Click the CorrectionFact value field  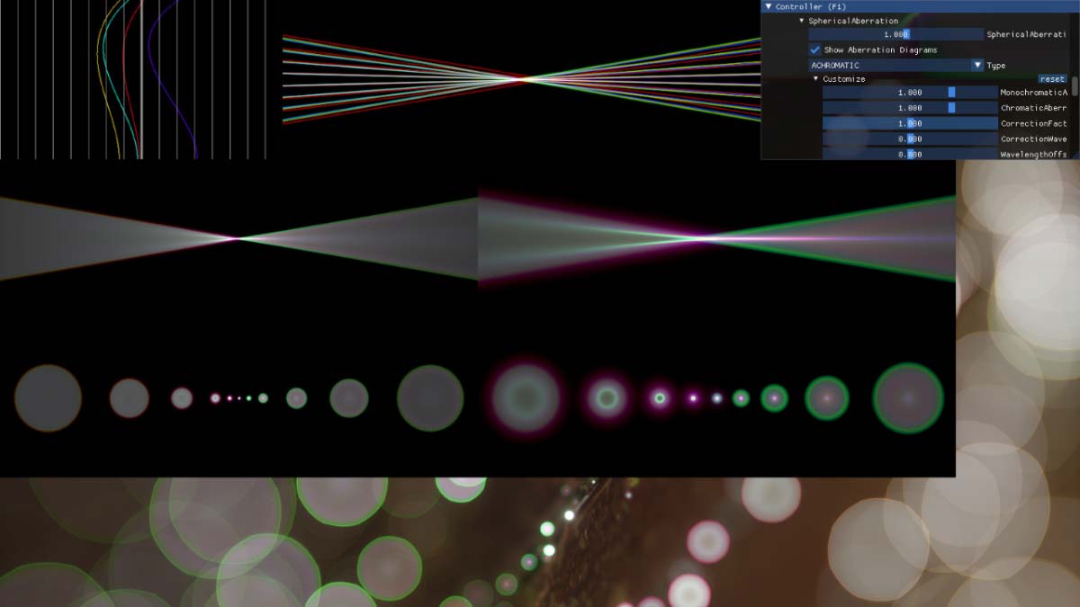(x=909, y=123)
